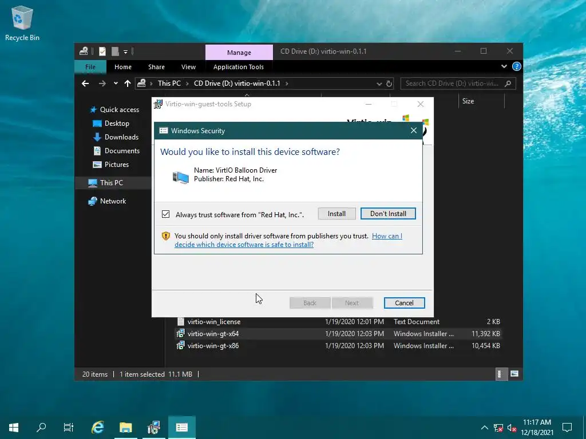Select virtio-win-gt-x86 installer file
This screenshot has width=586, height=439.
[213, 346]
